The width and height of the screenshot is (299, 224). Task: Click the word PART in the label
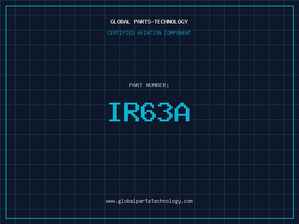[136, 85]
